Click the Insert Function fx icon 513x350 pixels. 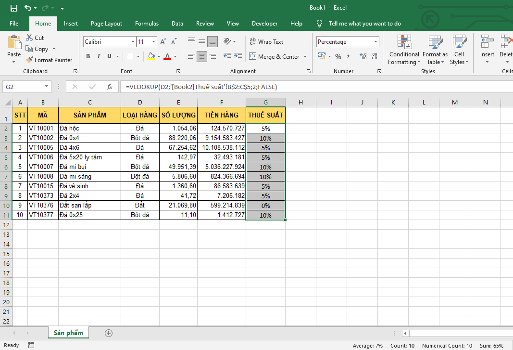tap(110, 87)
